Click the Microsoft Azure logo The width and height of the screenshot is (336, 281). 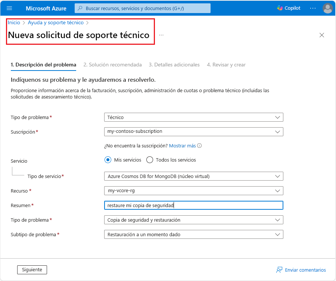pyautogui.click(x=46, y=8)
